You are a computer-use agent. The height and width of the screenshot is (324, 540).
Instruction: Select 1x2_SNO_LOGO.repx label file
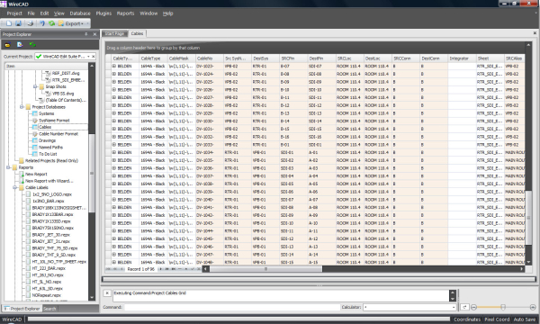[52, 194]
